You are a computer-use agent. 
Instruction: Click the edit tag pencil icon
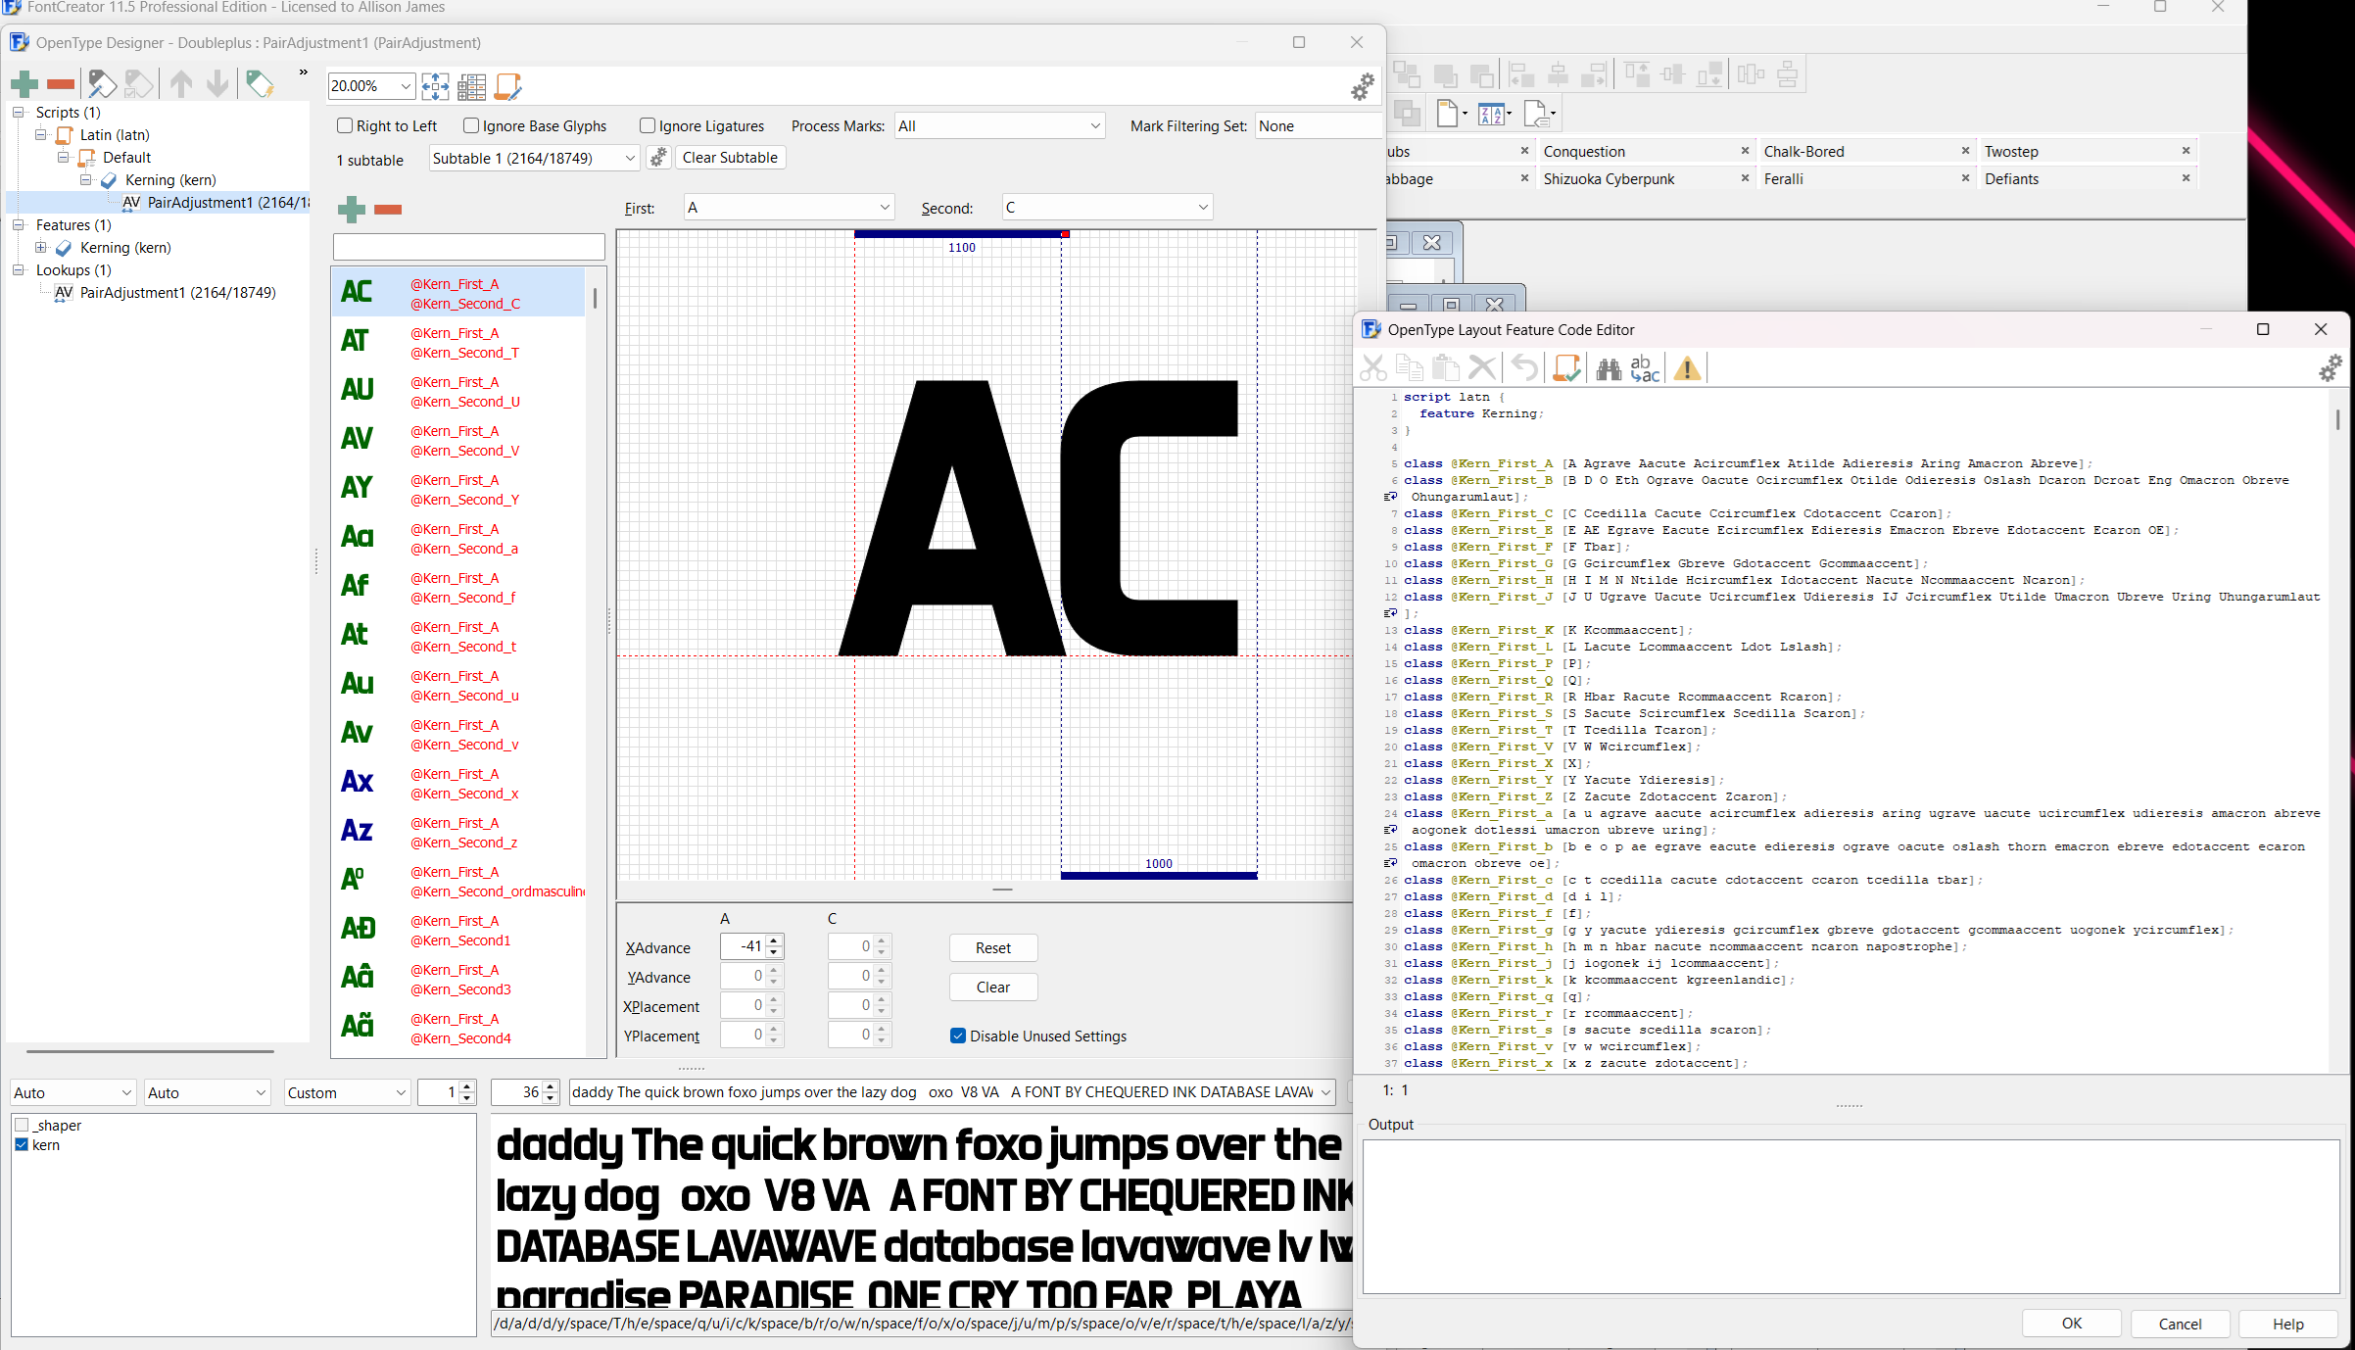(101, 84)
